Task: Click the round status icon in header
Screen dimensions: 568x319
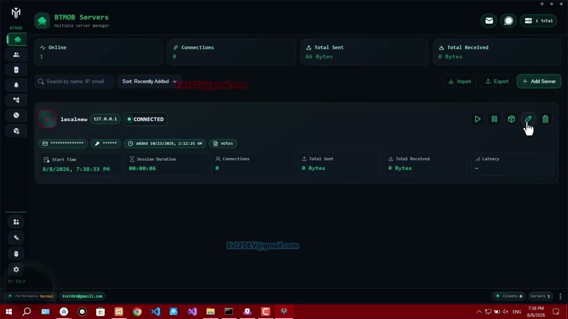Action: (x=509, y=21)
